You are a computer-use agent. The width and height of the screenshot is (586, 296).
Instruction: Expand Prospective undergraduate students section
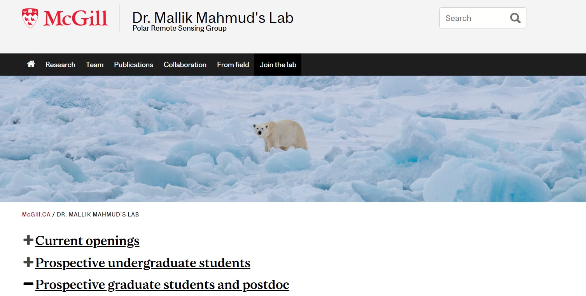(x=143, y=263)
